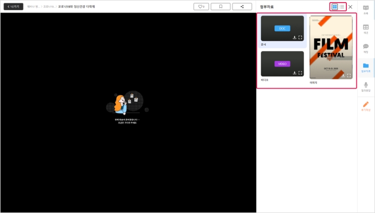Download the DOC document attachment
The height and width of the screenshot is (213, 375).
[x=294, y=38]
